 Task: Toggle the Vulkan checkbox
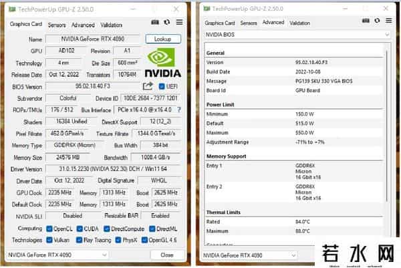pyautogui.click(x=49, y=240)
